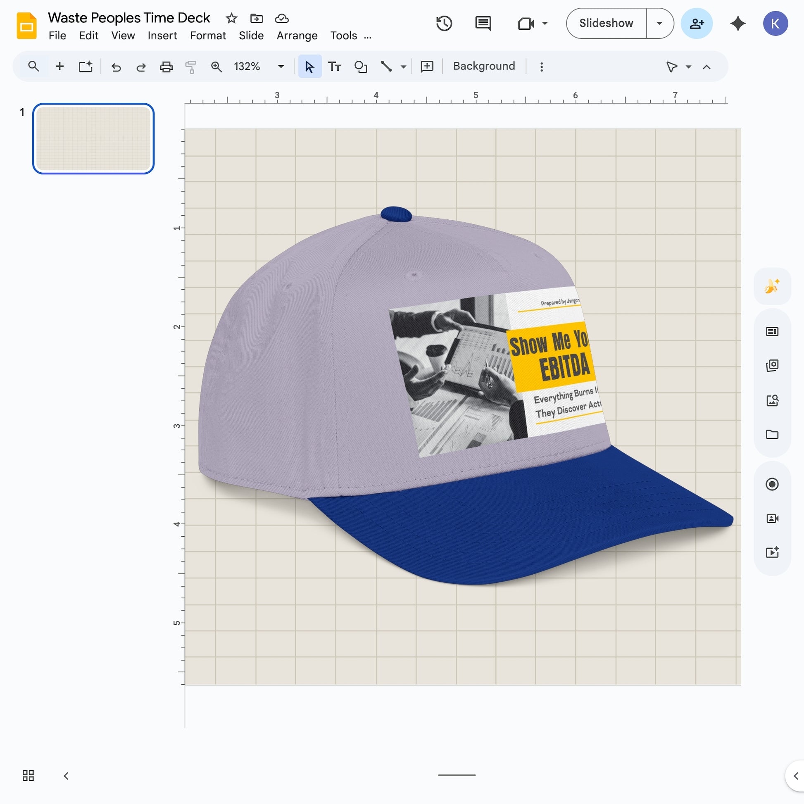Add a new slide with plus icon
The height and width of the screenshot is (804, 804).
[x=59, y=67]
